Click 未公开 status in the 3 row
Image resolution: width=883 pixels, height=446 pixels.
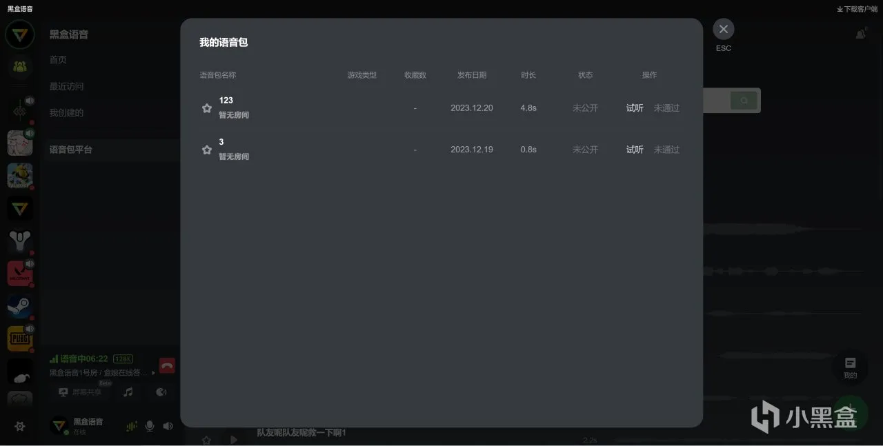(x=585, y=150)
